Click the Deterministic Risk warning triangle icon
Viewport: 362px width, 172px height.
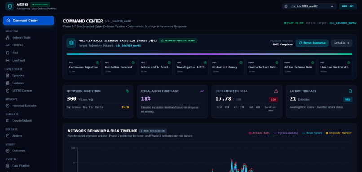tap(276, 91)
